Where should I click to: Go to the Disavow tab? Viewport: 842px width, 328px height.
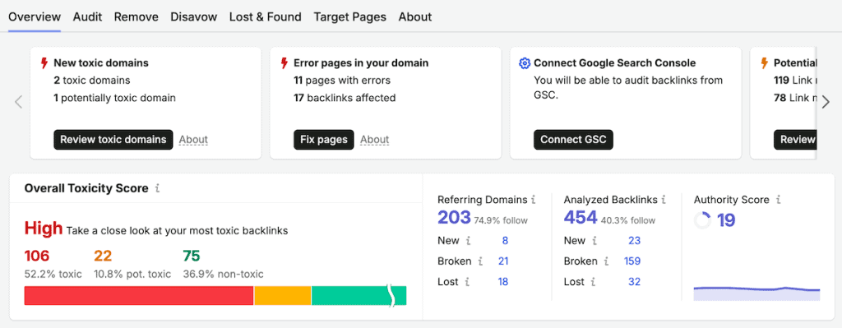pyautogui.click(x=194, y=16)
